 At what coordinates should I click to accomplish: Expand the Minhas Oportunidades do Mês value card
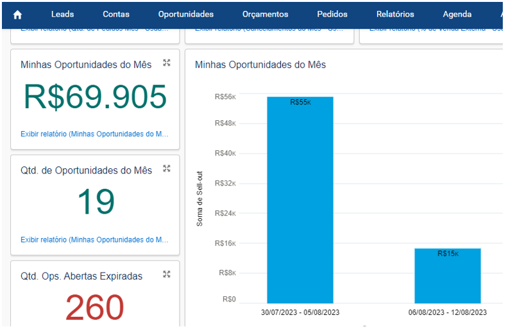pos(167,63)
